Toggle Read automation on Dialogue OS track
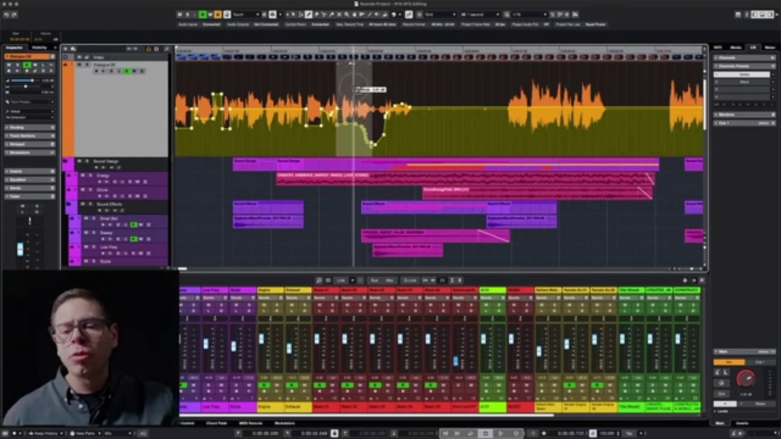Image resolution: width=781 pixels, height=439 pixels. (x=126, y=71)
